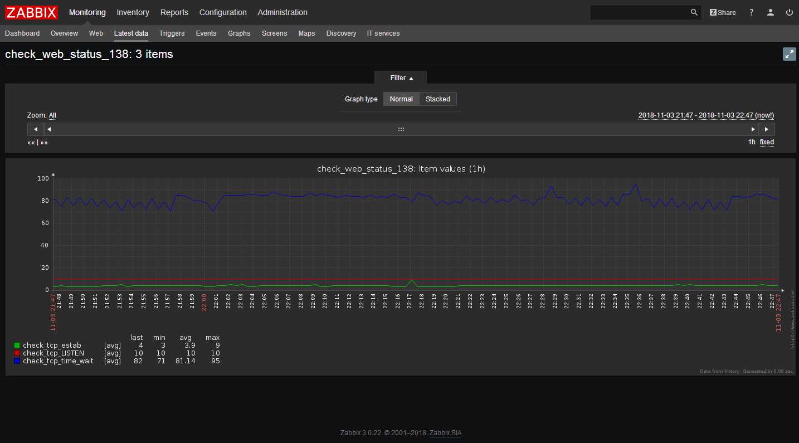799x443 pixels.
Task: Click the green check_tcp_estab legend swatch
Action: click(17, 345)
